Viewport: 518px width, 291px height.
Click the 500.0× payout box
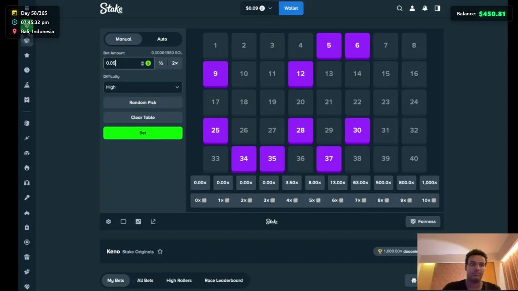coord(383,183)
